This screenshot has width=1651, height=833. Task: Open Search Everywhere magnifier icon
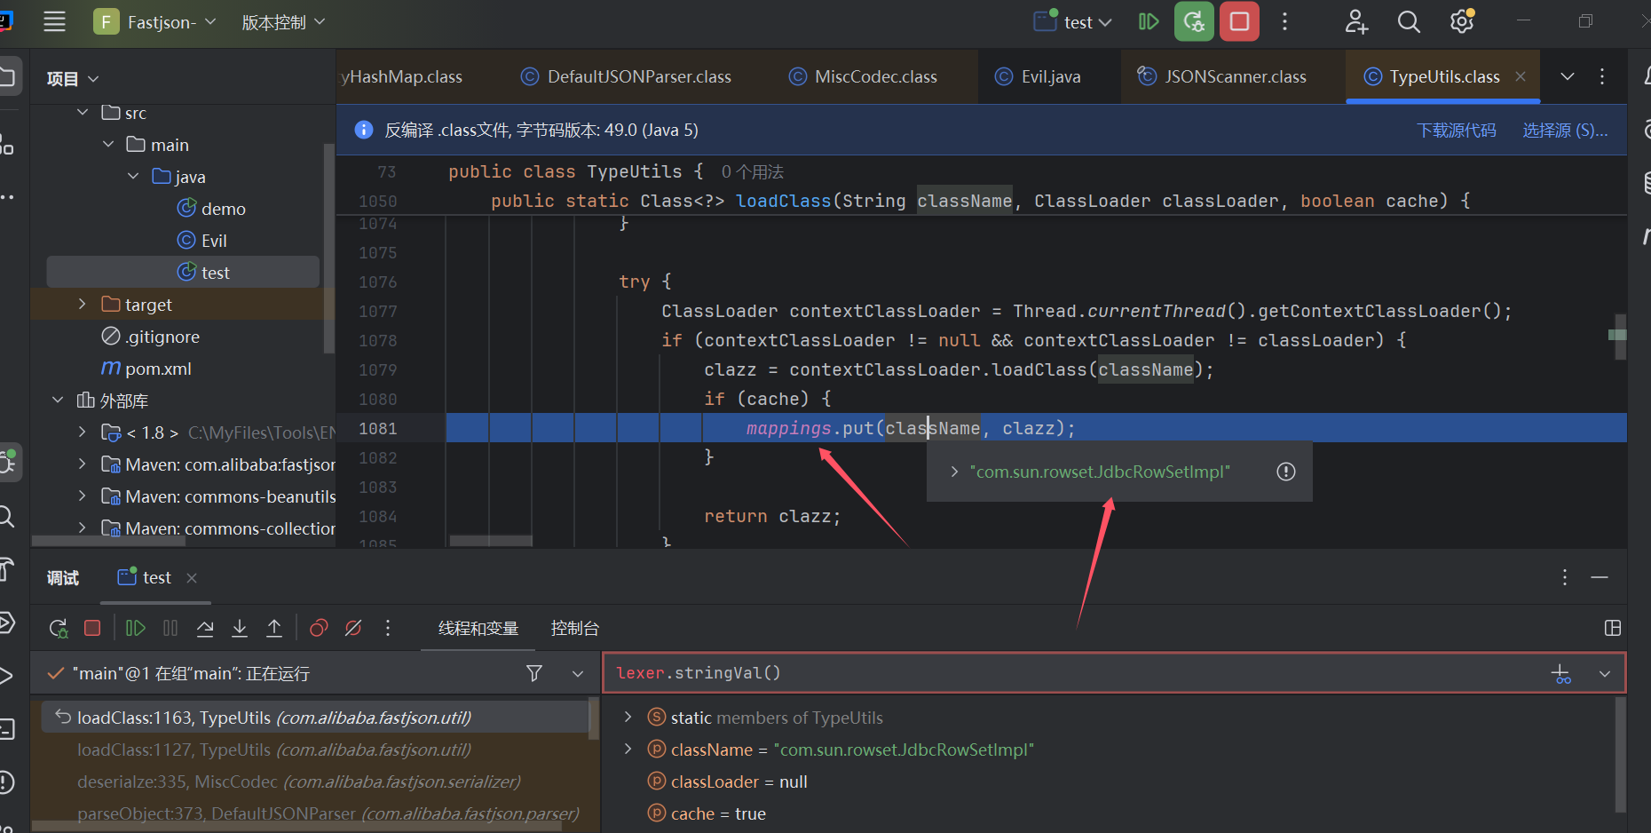[1409, 22]
